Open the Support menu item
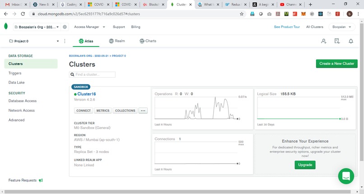The image size is (364, 194). [x=119, y=27]
